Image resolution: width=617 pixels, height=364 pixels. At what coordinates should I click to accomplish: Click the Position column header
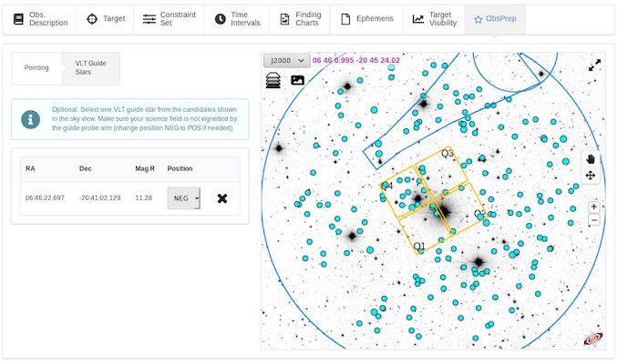click(x=180, y=168)
